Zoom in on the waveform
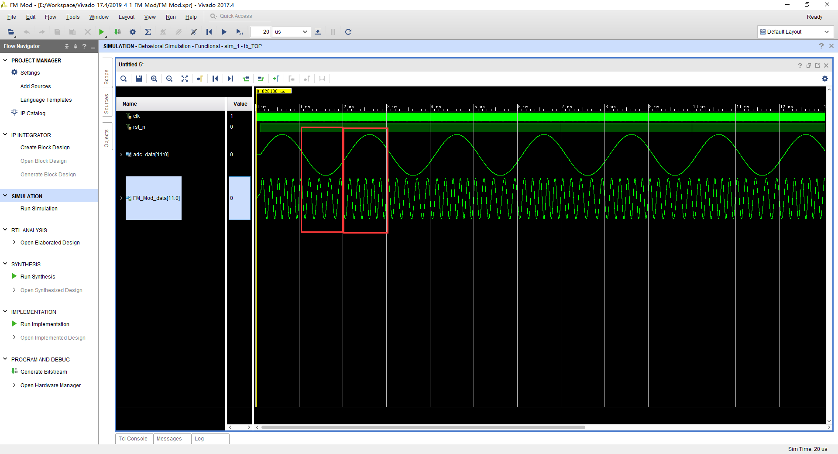The height and width of the screenshot is (454, 838). [x=154, y=79]
